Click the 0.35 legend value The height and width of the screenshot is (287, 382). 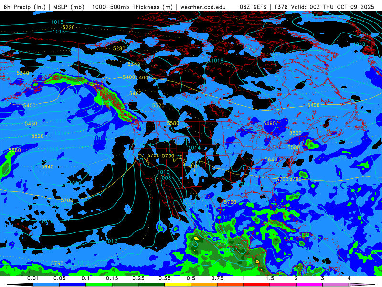[x=165, y=278]
